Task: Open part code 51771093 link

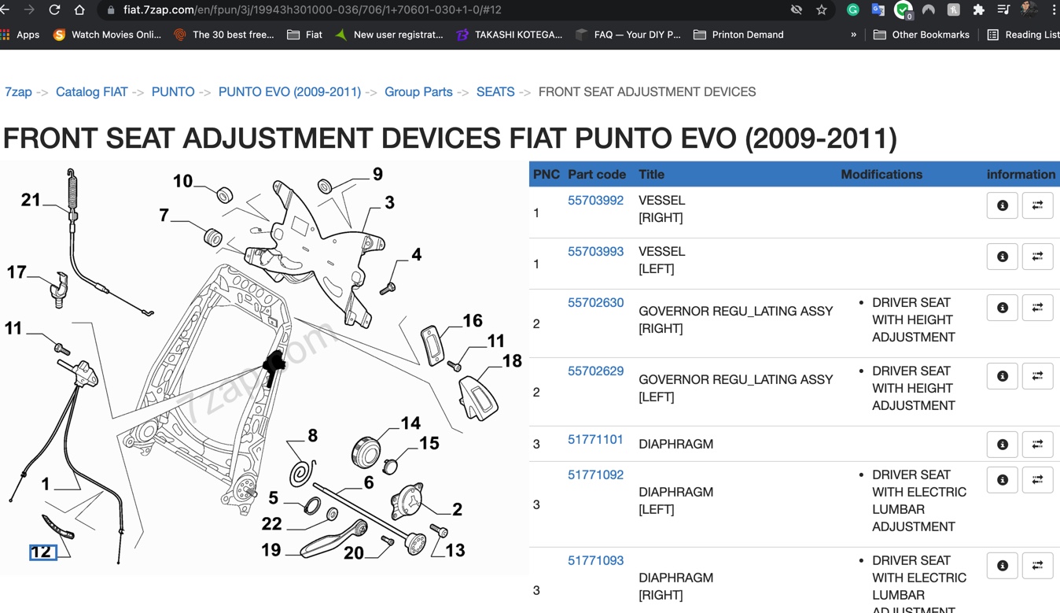Action: click(x=595, y=561)
